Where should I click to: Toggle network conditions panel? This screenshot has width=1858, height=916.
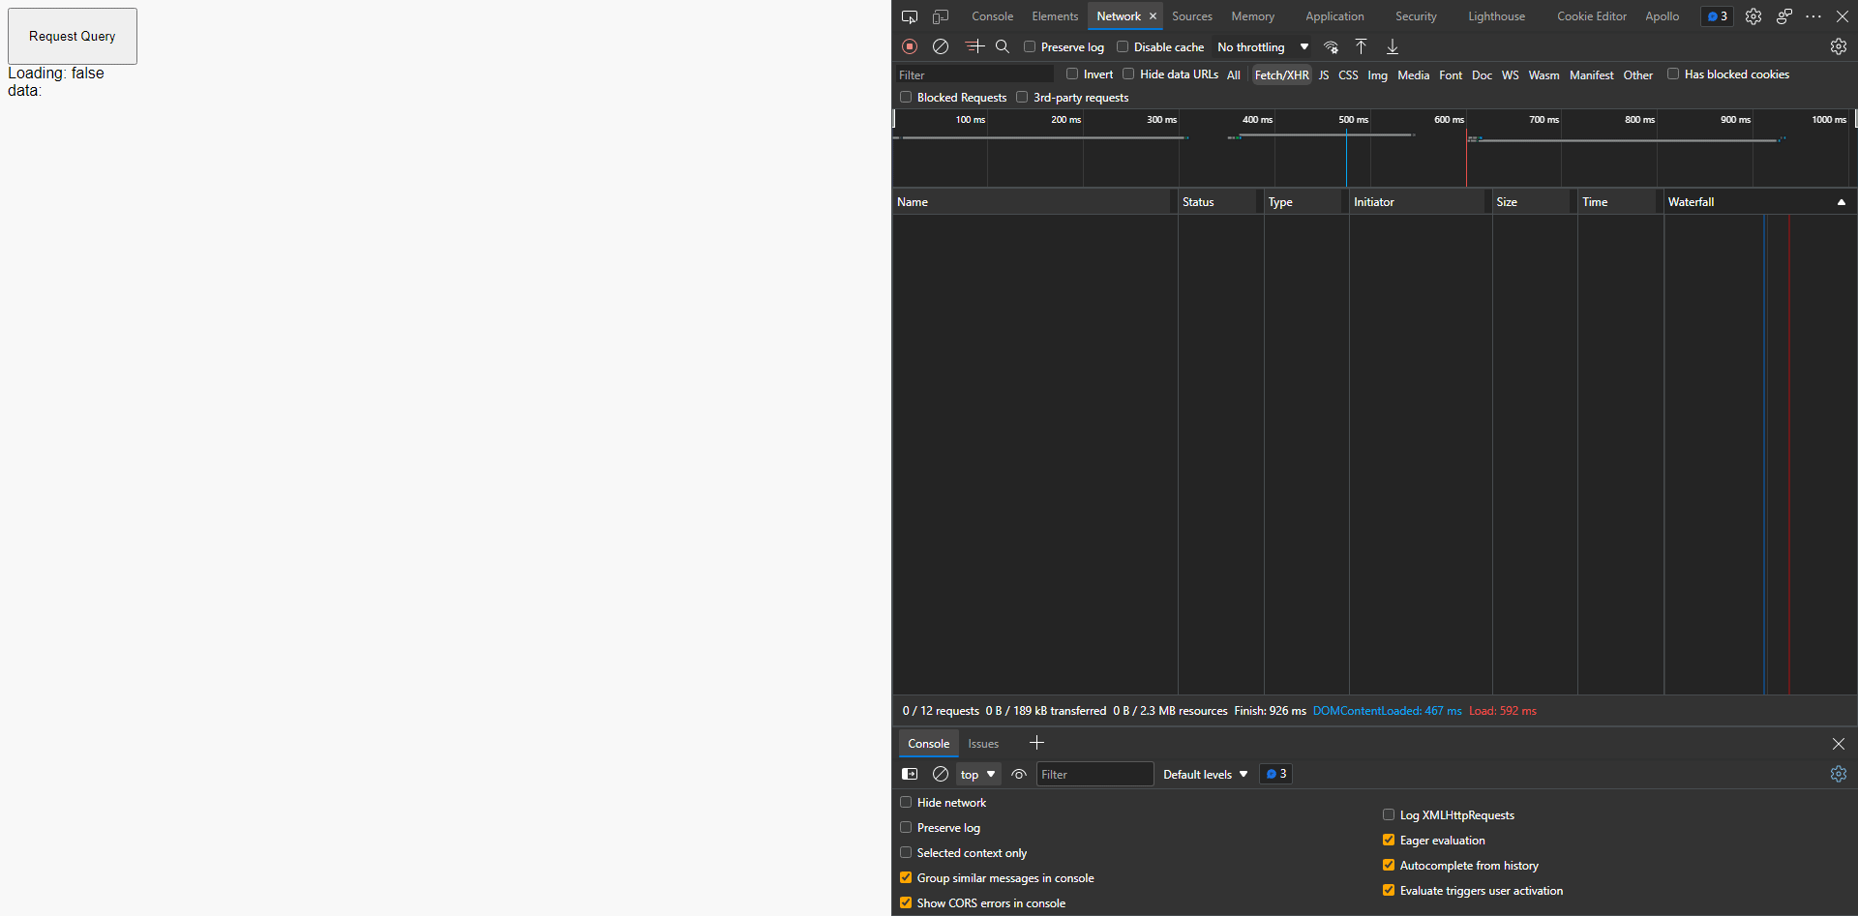coord(1332,46)
